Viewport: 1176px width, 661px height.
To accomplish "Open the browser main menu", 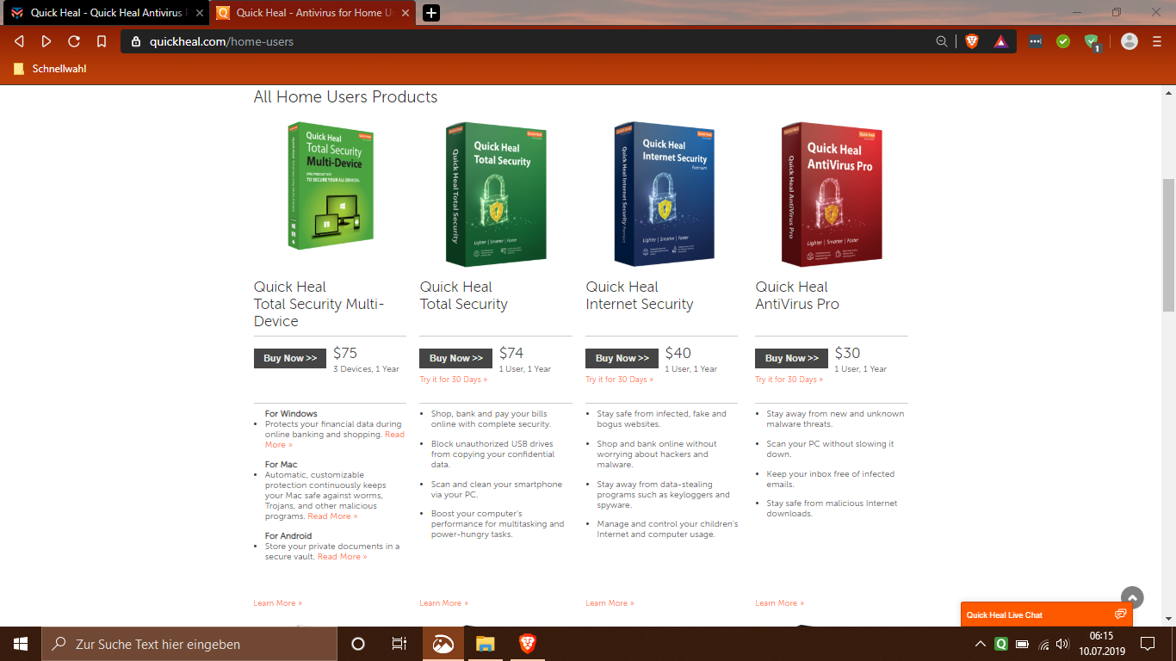I will 1157,41.
